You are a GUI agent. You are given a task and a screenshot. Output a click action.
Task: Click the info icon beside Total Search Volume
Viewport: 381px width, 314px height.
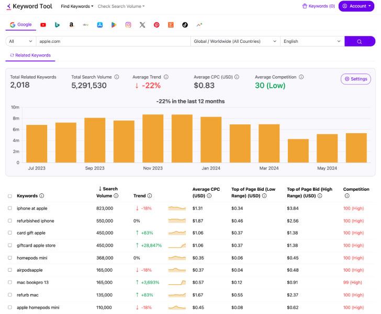tap(117, 77)
